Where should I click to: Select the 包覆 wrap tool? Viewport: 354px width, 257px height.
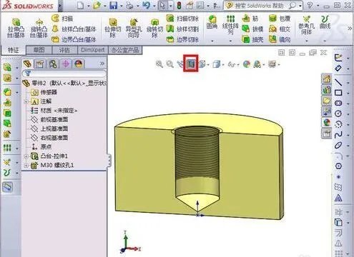coord(280,19)
